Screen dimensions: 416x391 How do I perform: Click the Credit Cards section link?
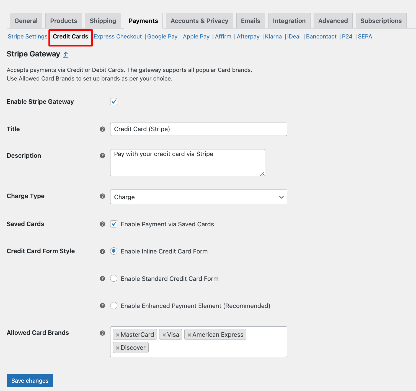point(71,37)
